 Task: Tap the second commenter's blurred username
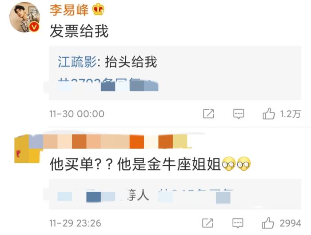tap(110, 141)
